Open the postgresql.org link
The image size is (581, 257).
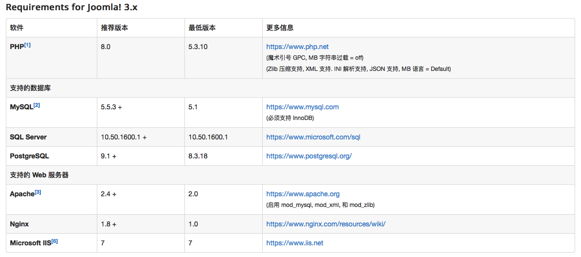click(309, 156)
